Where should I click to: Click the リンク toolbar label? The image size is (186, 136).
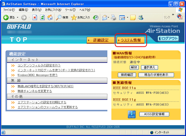(167, 17)
